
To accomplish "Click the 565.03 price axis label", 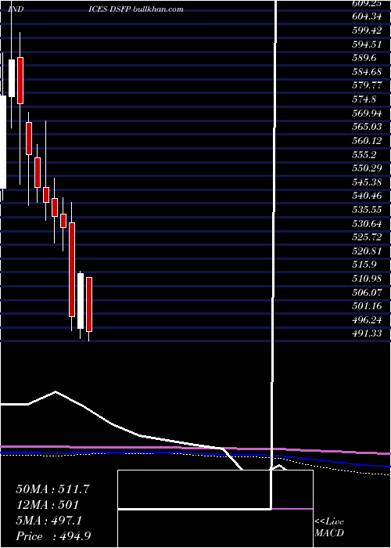I will tap(367, 127).
